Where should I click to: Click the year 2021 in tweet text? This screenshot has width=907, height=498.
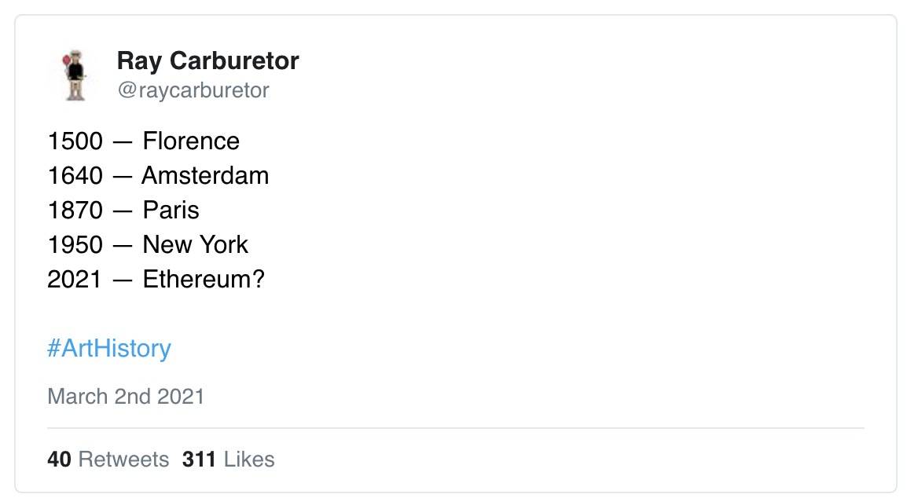pyautogui.click(x=75, y=280)
